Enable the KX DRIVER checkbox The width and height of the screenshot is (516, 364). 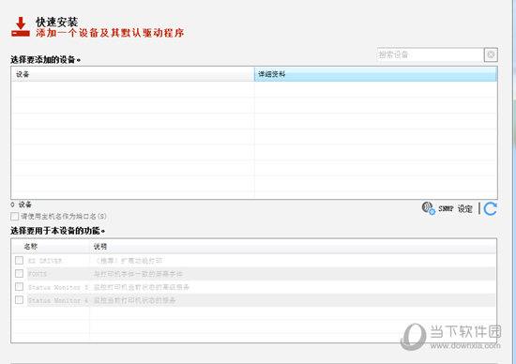pyautogui.click(x=19, y=260)
